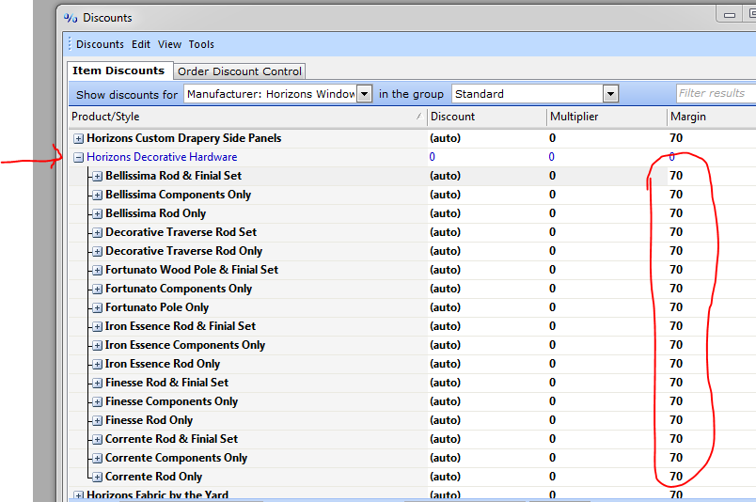
Task: Expand Fortunato Pole Only
Action: (x=98, y=308)
